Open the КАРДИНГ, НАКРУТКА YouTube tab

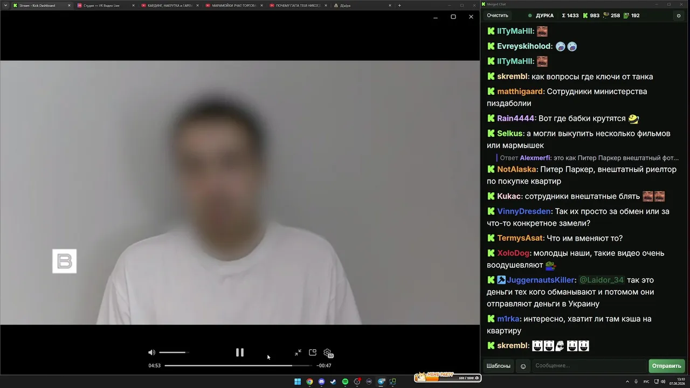[169, 5]
